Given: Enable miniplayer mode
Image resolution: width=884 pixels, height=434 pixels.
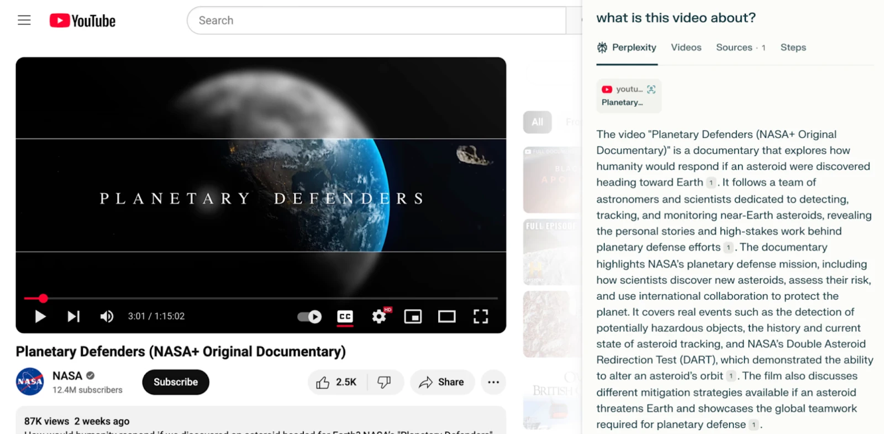Looking at the screenshot, I should click(x=413, y=316).
